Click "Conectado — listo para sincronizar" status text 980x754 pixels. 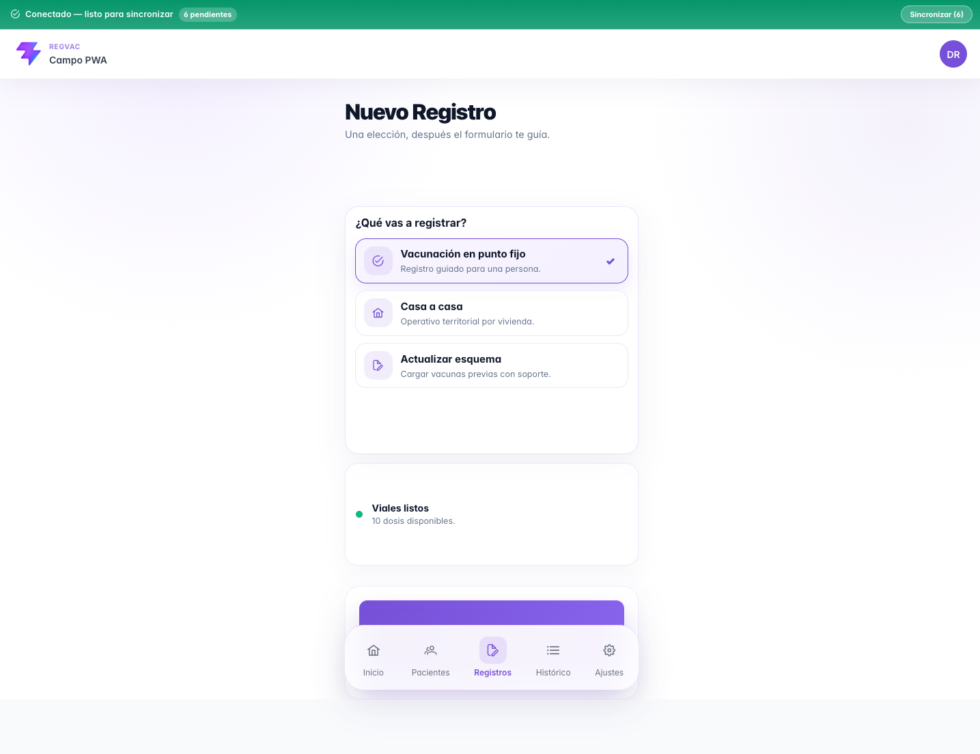[x=99, y=14]
